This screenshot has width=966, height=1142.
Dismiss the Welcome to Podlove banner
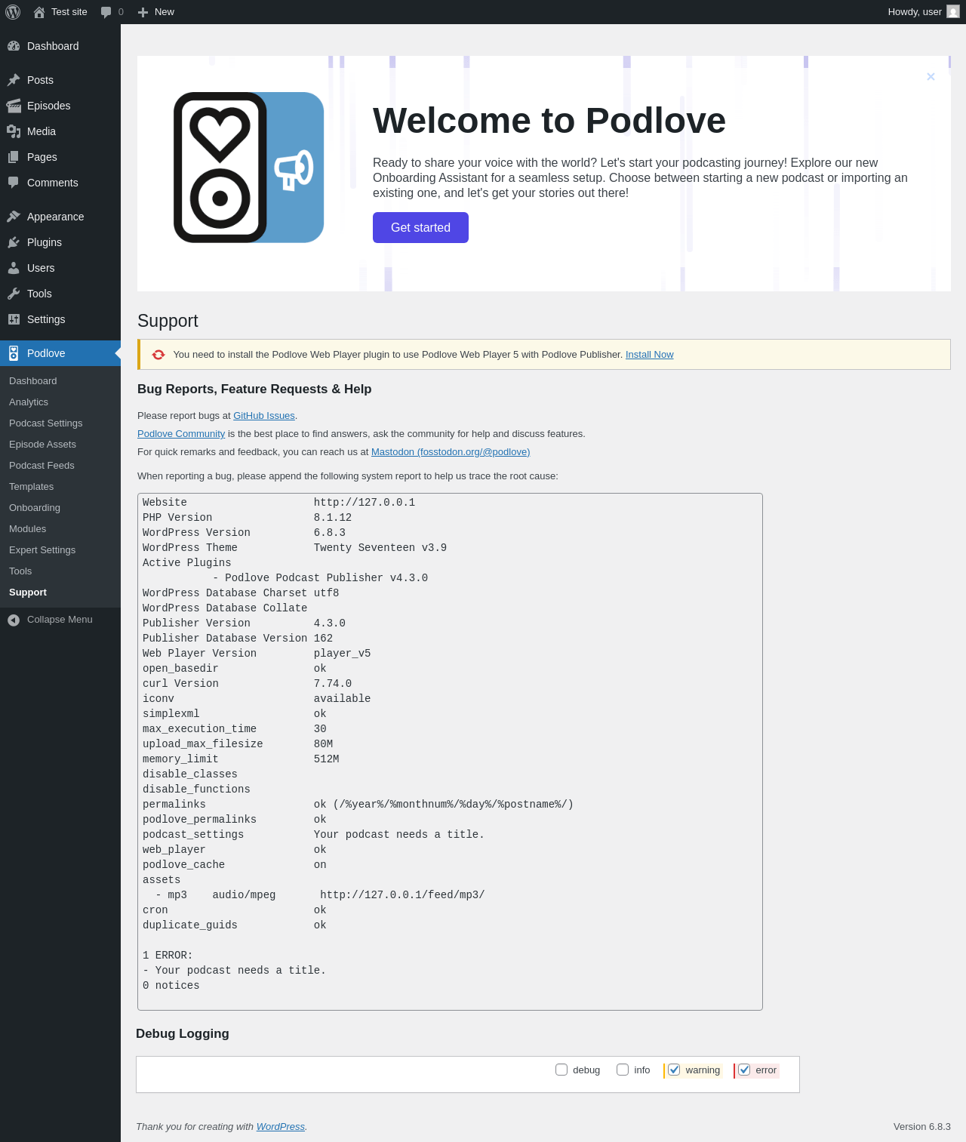pos(931,76)
